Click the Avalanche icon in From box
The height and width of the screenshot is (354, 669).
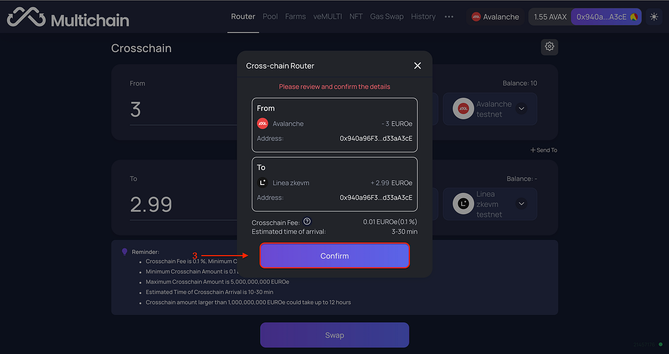tap(262, 124)
